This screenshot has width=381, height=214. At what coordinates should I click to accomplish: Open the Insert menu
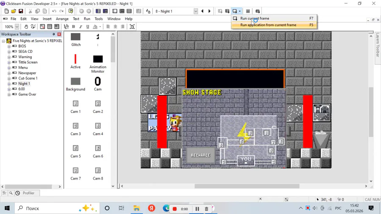(x=47, y=19)
